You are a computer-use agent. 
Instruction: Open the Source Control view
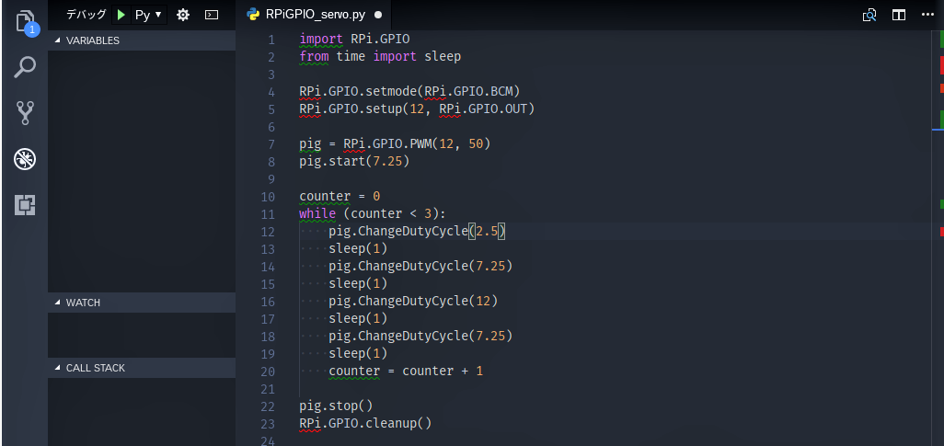25,113
